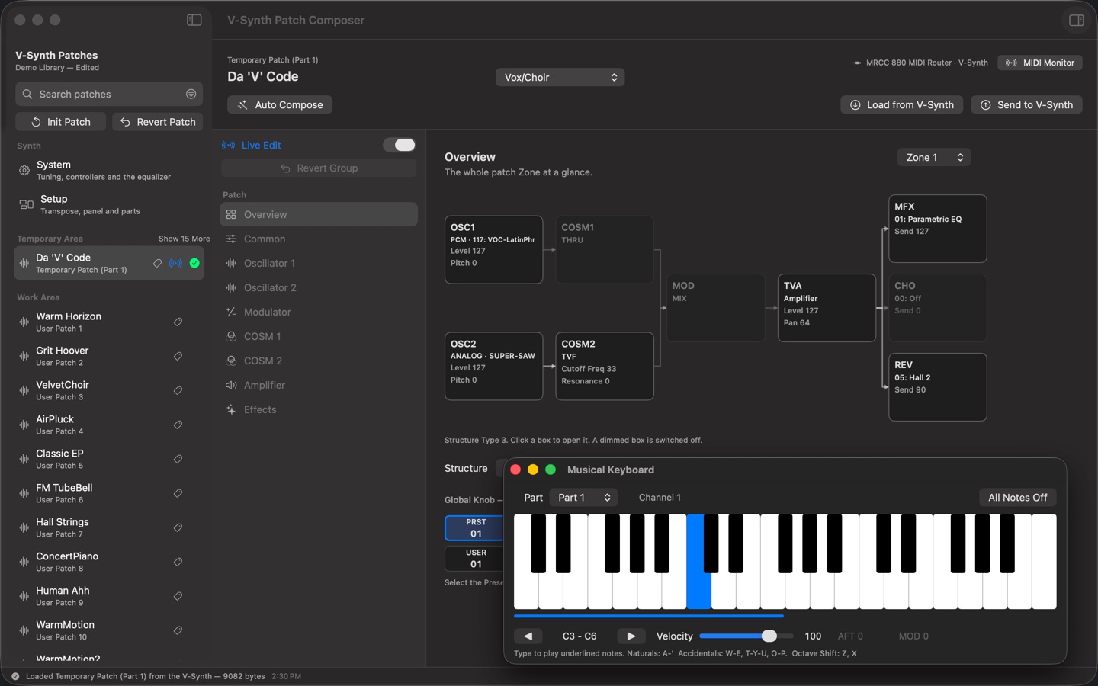Click tag icon beside Grit Hoover
Image resolution: width=1098 pixels, height=686 pixels.
(178, 356)
